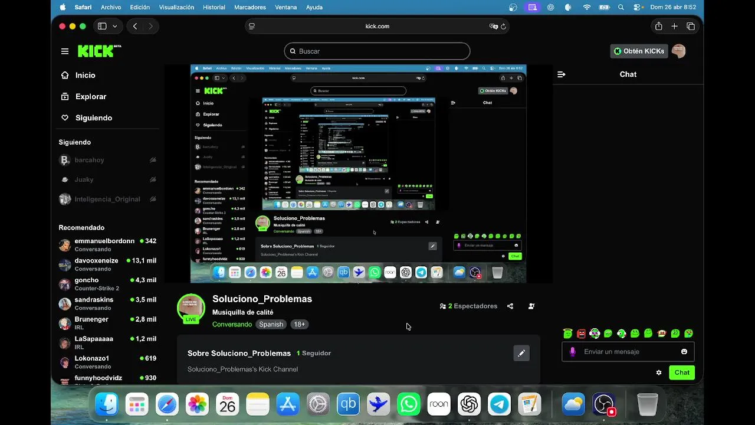Insert the red angry emote

coord(582,334)
